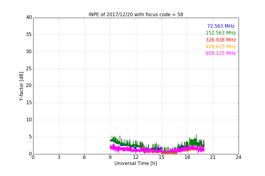Click the y-axis tick value 40

coord(29,17)
